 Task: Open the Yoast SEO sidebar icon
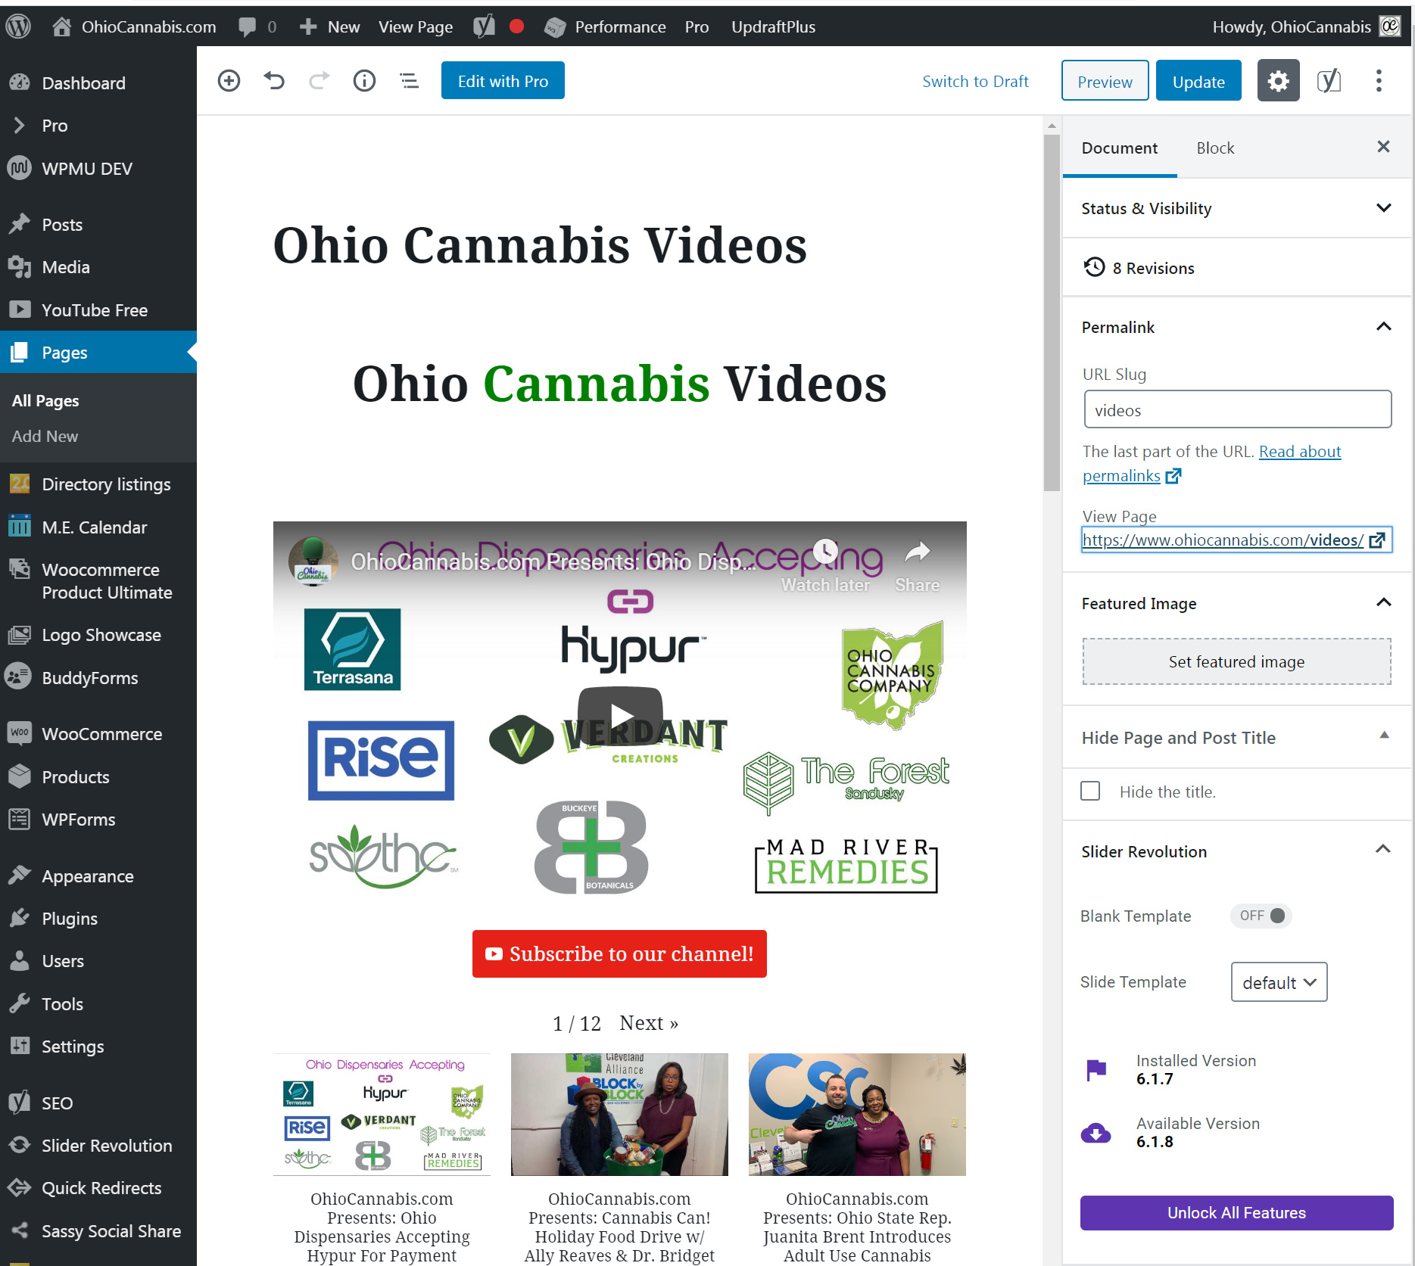1329,81
